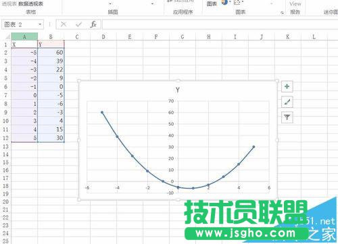Click the vertical axis label 70

pos(171,101)
